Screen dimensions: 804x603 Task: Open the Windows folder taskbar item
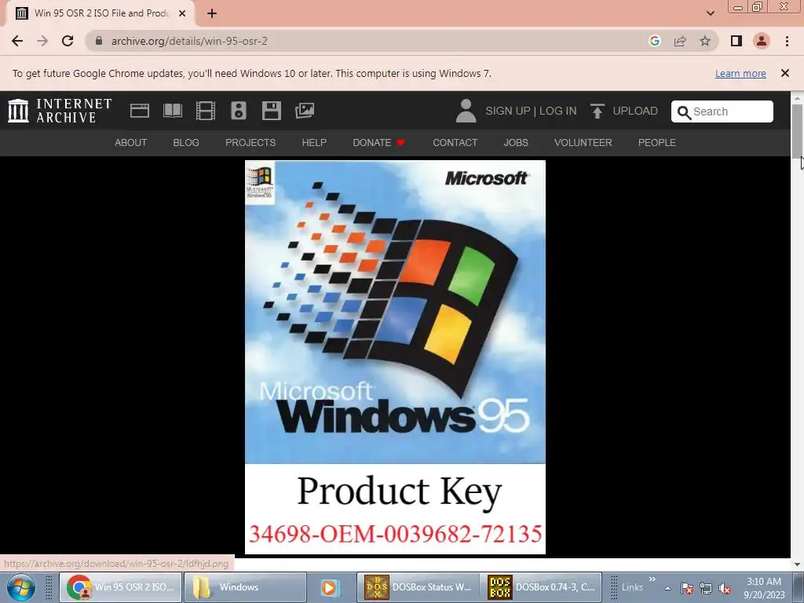[x=245, y=587]
